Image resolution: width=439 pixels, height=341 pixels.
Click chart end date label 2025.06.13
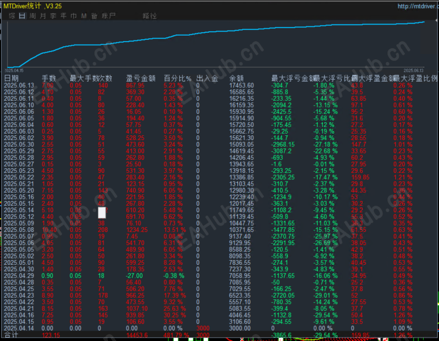[x=414, y=70]
